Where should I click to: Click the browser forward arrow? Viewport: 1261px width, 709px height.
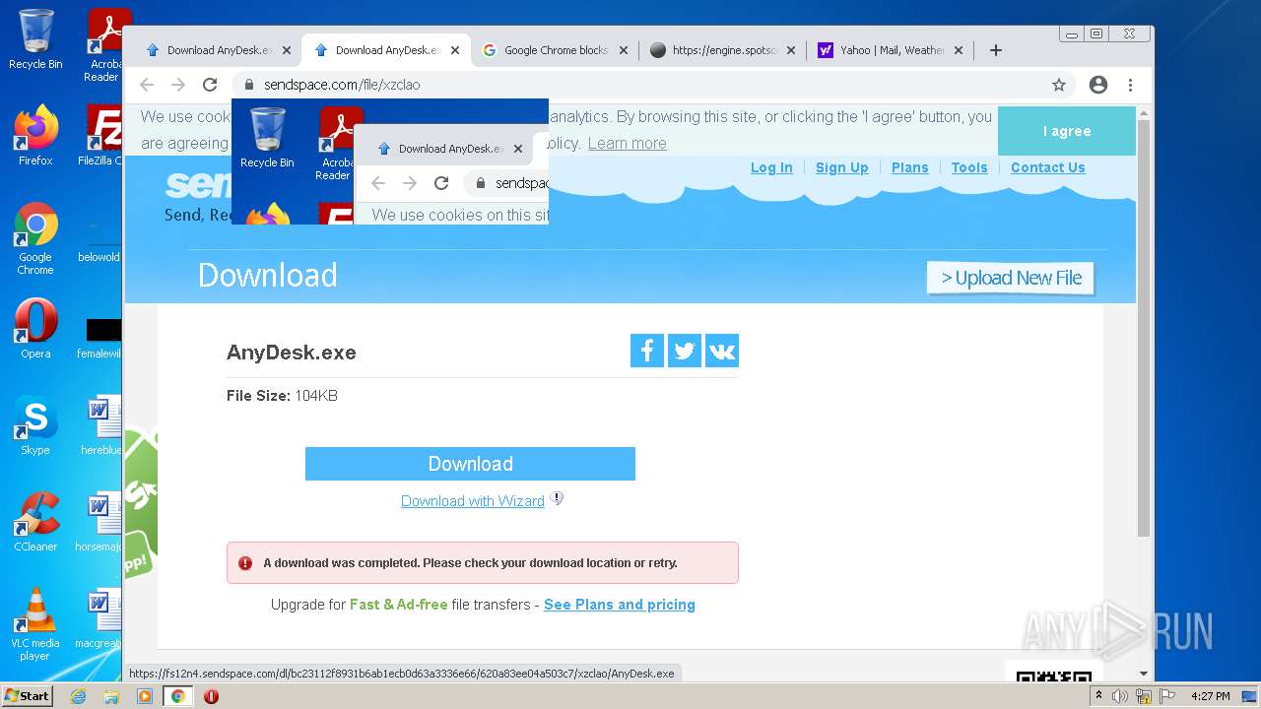tap(178, 85)
